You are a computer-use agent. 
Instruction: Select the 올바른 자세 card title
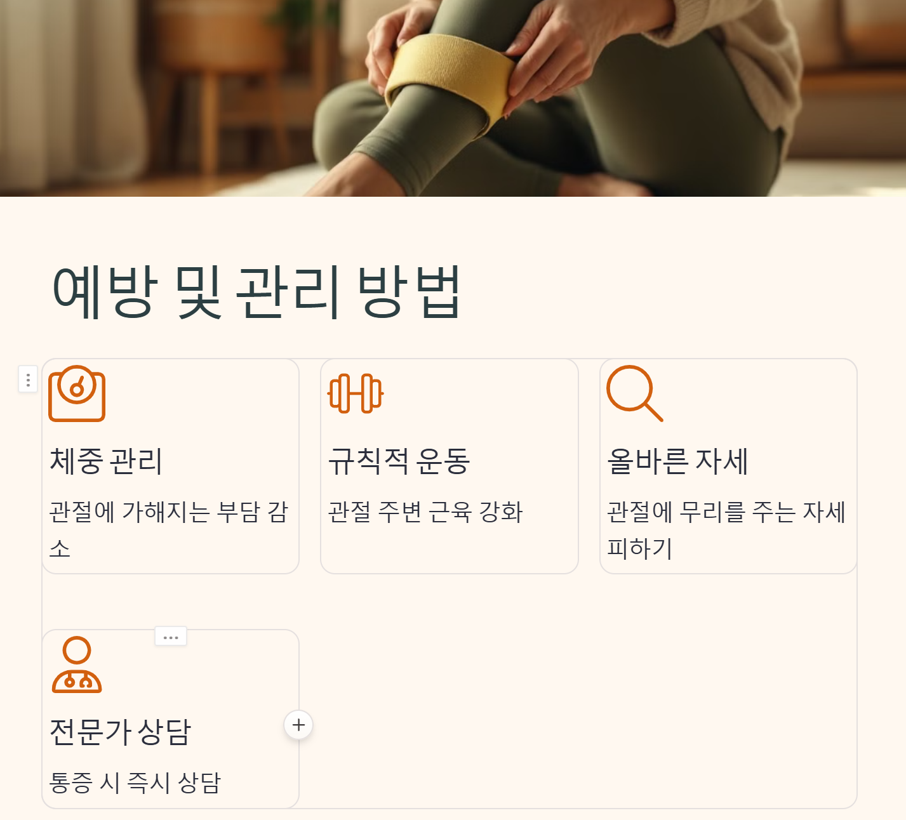[x=678, y=461]
